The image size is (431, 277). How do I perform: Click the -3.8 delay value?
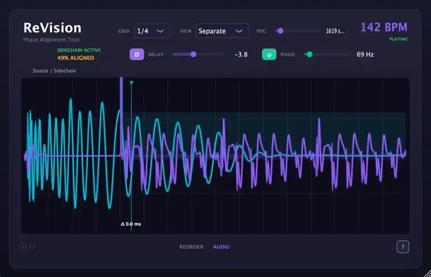[x=241, y=55]
